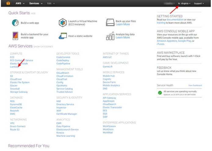Viewport: 212px width, 151px height.
Task: Open the API Gateway service
Action: (x=110, y=98)
